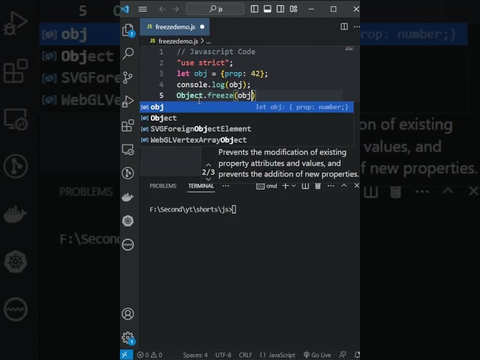
Task: Change end of line sequence CRLF
Action: point(245,355)
